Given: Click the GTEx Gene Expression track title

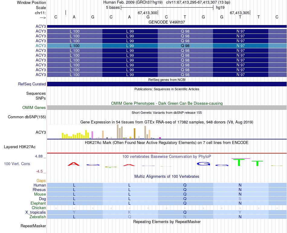Looking at the screenshot, I should coord(167,122).
